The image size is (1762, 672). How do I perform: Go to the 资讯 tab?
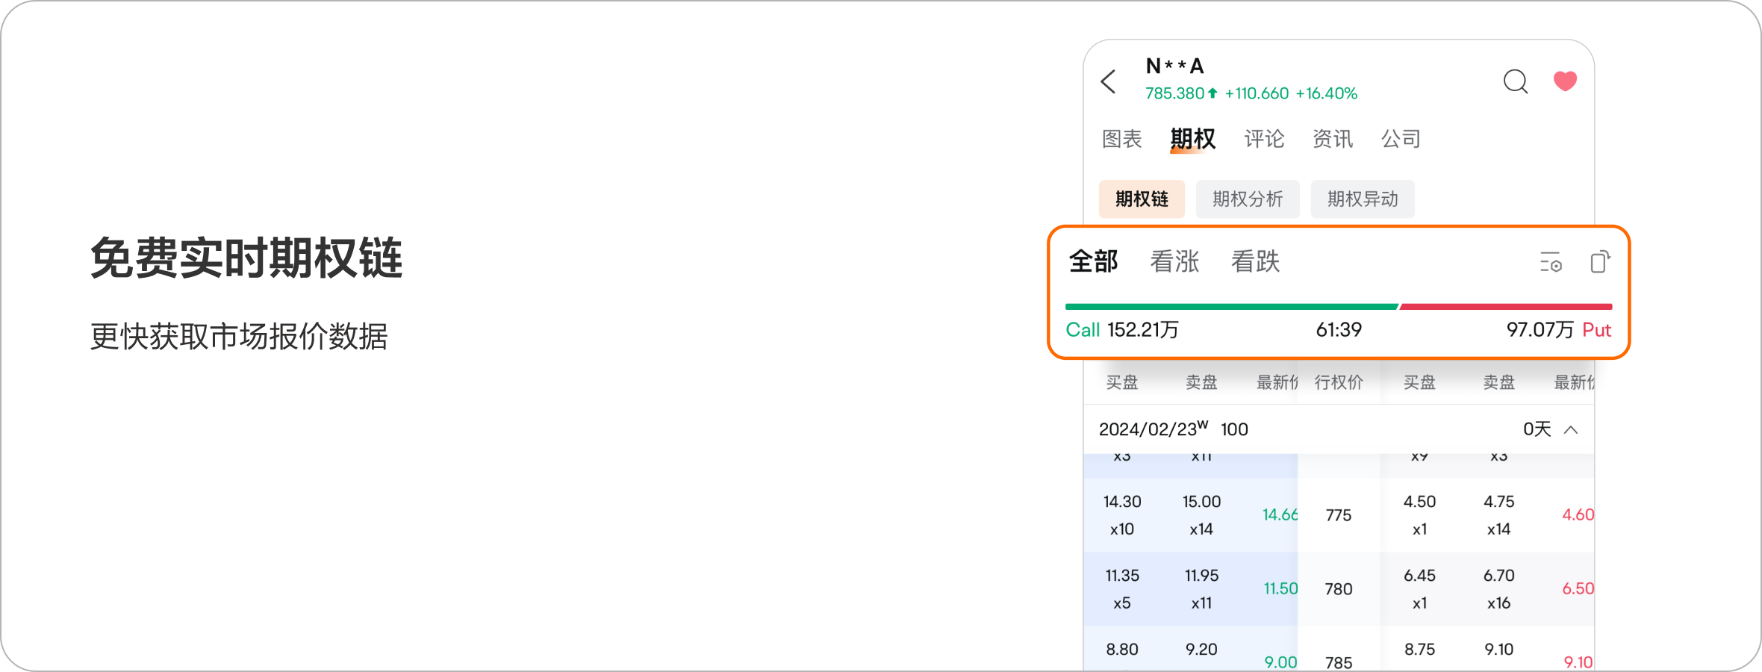coord(1333,139)
